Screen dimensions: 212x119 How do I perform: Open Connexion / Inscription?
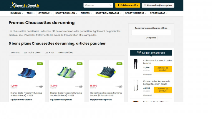(158, 5)
